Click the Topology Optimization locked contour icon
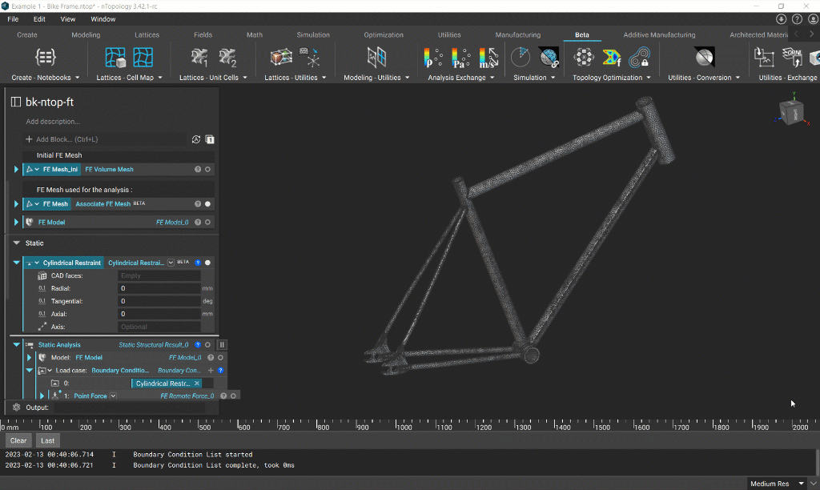 pyautogui.click(x=639, y=58)
